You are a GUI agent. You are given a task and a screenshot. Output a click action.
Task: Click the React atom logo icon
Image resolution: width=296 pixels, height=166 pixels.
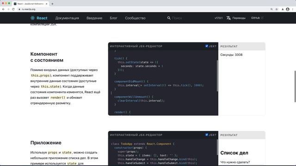pyautogui.click(x=33, y=18)
